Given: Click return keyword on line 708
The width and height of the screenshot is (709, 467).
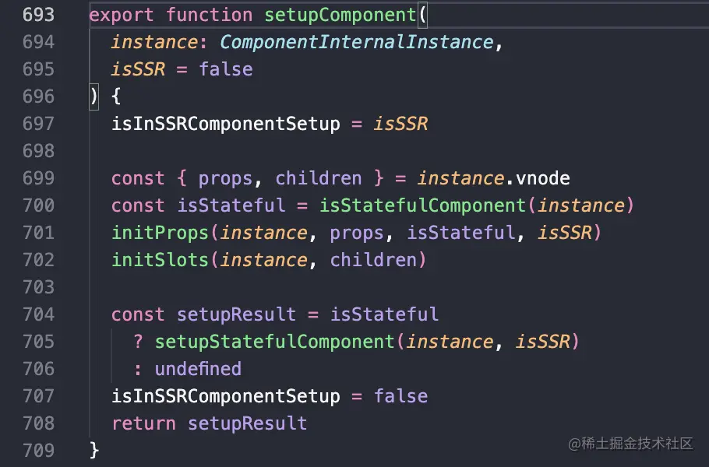Looking at the screenshot, I should (143, 423).
